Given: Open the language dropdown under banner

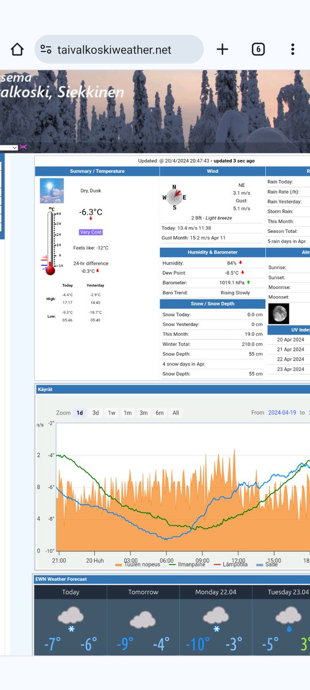Looking at the screenshot, I should [9, 147].
